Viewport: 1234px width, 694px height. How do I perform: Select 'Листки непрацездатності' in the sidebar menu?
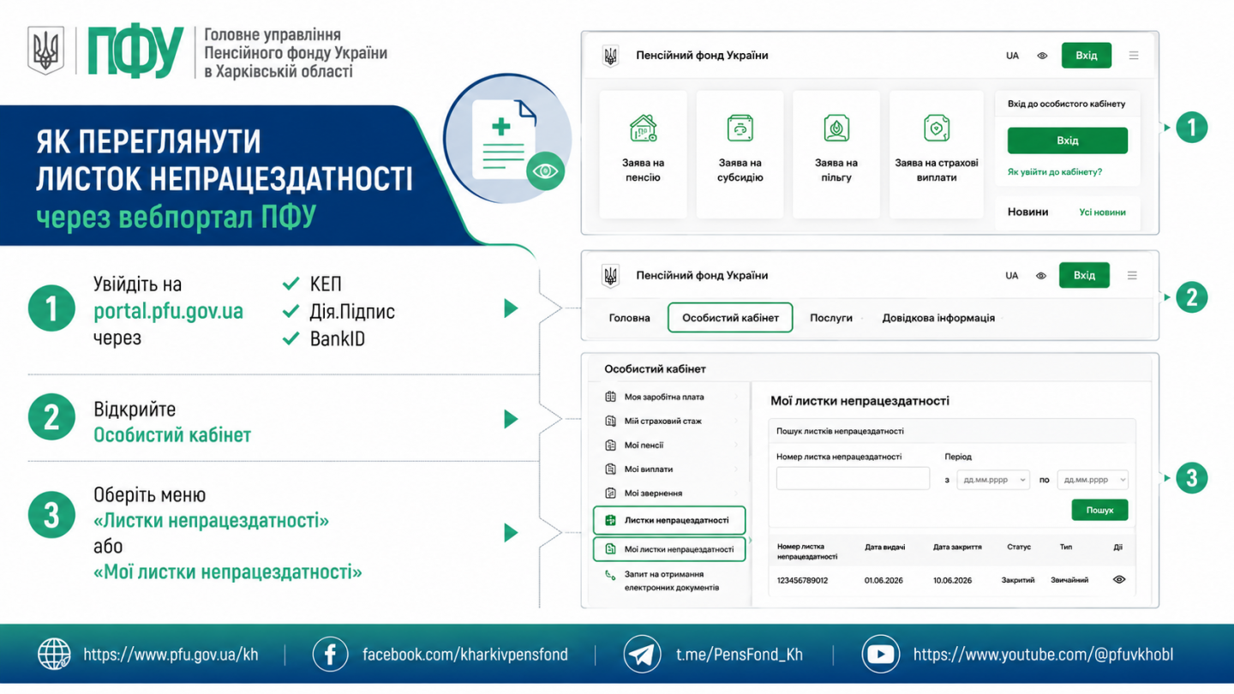tap(669, 520)
